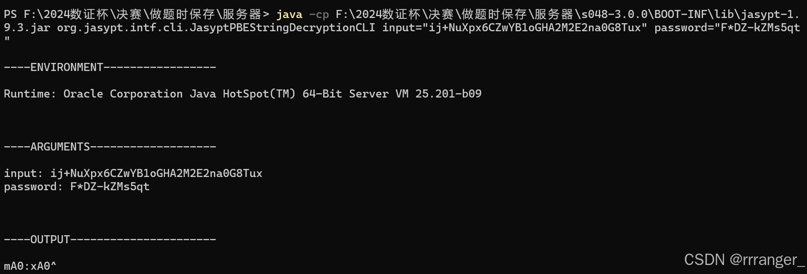Click the input value under ARGUMENTS
The width and height of the screenshot is (807, 274).
pyautogui.click(x=156, y=173)
